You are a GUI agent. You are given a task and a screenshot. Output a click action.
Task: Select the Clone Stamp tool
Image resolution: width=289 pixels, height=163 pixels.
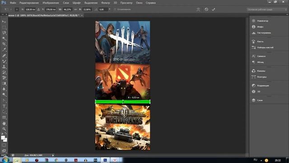click(4, 67)
